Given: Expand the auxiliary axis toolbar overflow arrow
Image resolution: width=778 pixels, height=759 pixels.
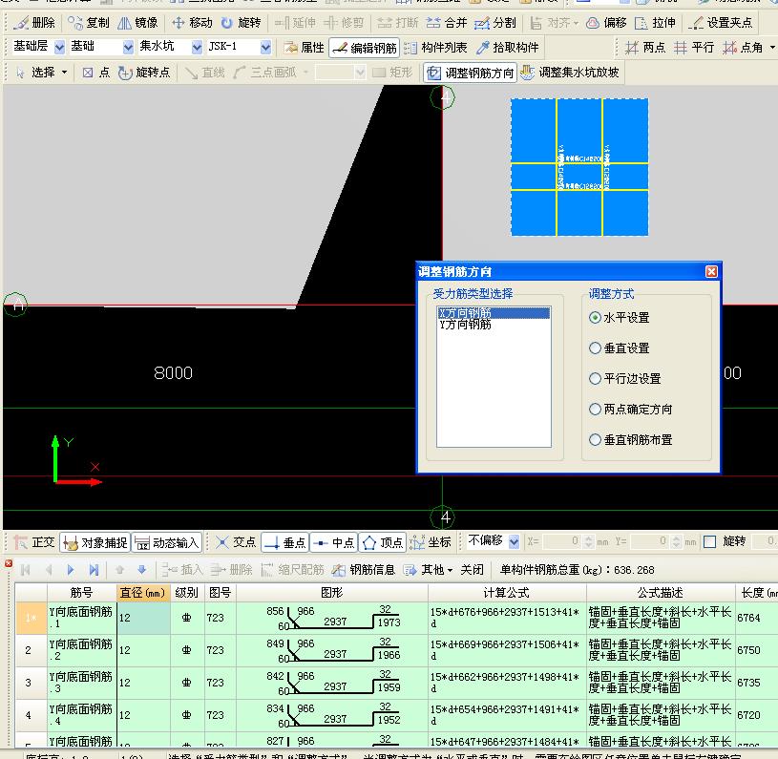Looking at the screenshot, I should click(772, 48).
